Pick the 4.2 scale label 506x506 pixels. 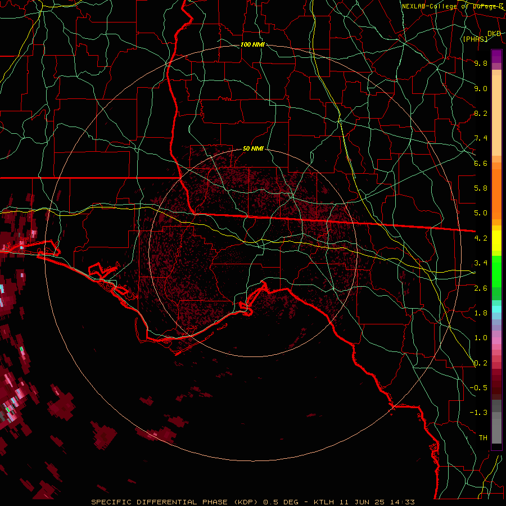tap(481, 238)
